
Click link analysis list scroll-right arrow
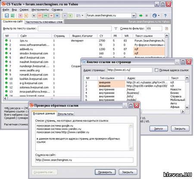(x=183, y=111)
